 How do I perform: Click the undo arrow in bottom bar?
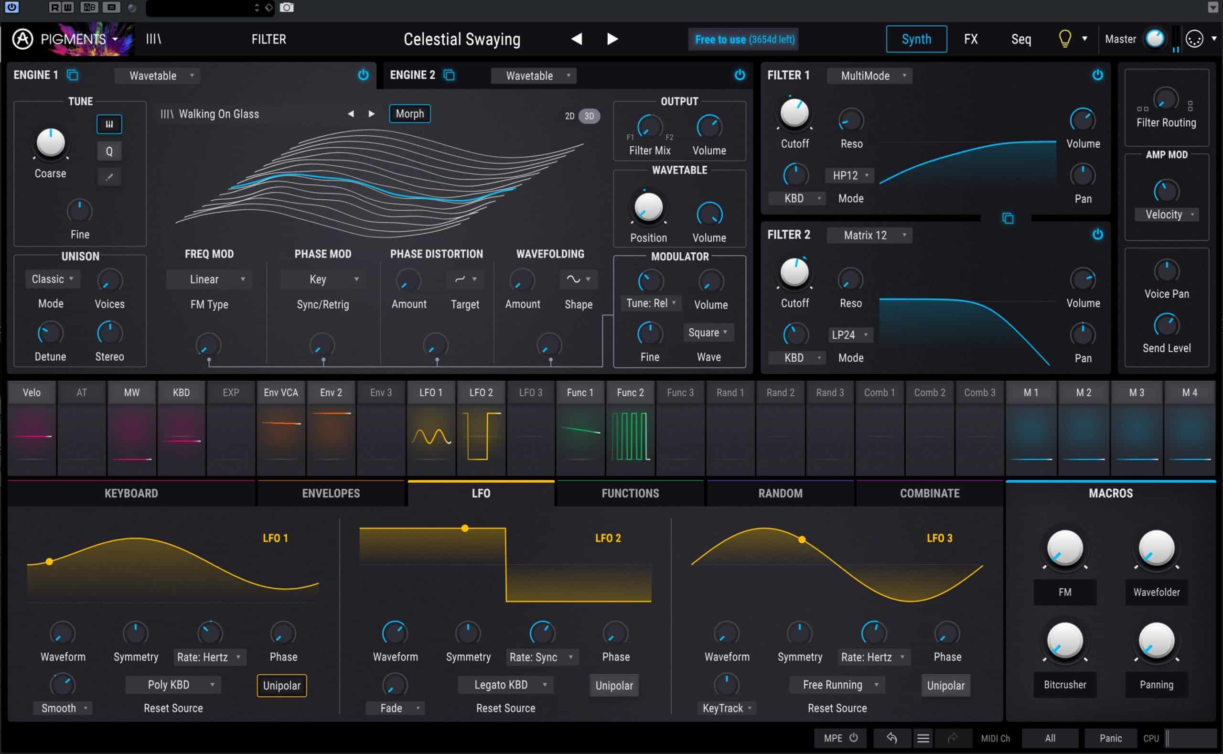pyautogui.click(x=892, y=738)
